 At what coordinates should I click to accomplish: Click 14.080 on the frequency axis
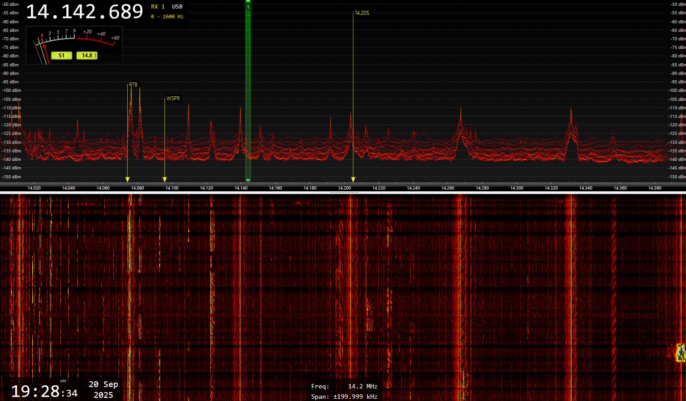point(137,188)
